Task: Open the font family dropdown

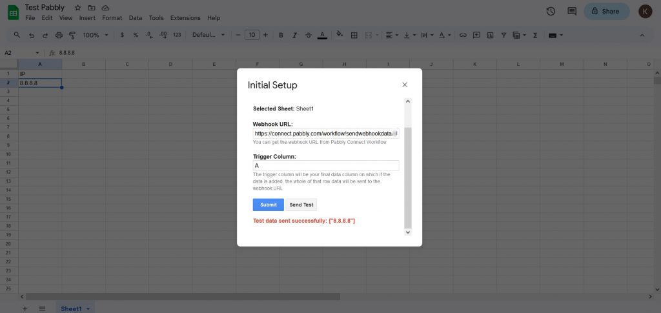Action: (x=209, y=35)
